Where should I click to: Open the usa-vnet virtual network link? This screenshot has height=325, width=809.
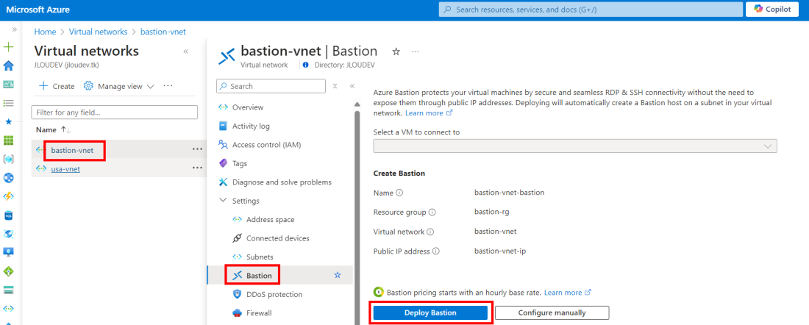coord(65,168)
